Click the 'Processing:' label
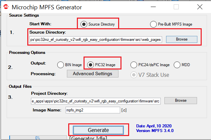The image size is (211, 140). (43, 74)
